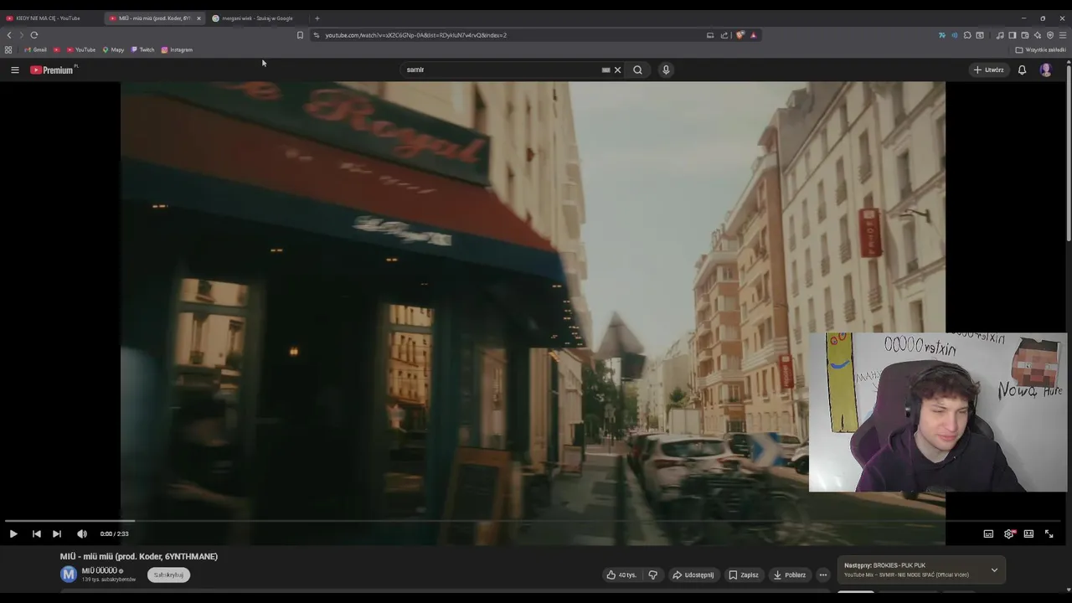
Task: Open YouTube bookmark
Action: pos(80,49)
